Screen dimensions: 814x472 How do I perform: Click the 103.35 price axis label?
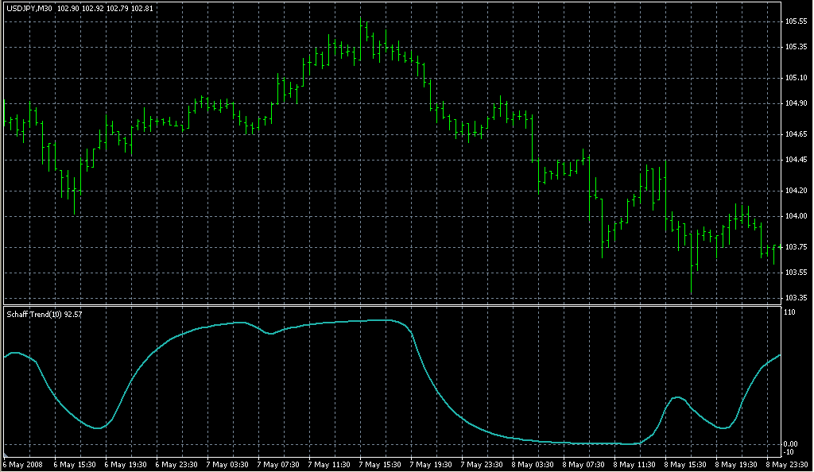point(795,298)
